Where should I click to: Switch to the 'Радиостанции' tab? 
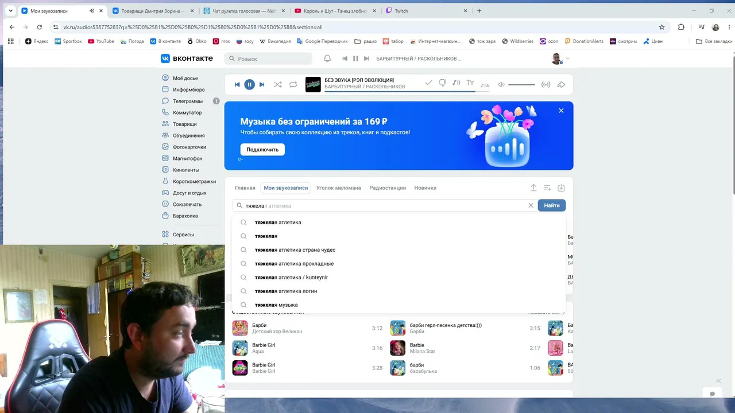pos(388,188)
